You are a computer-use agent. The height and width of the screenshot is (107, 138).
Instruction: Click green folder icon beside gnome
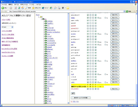[46, 56]
